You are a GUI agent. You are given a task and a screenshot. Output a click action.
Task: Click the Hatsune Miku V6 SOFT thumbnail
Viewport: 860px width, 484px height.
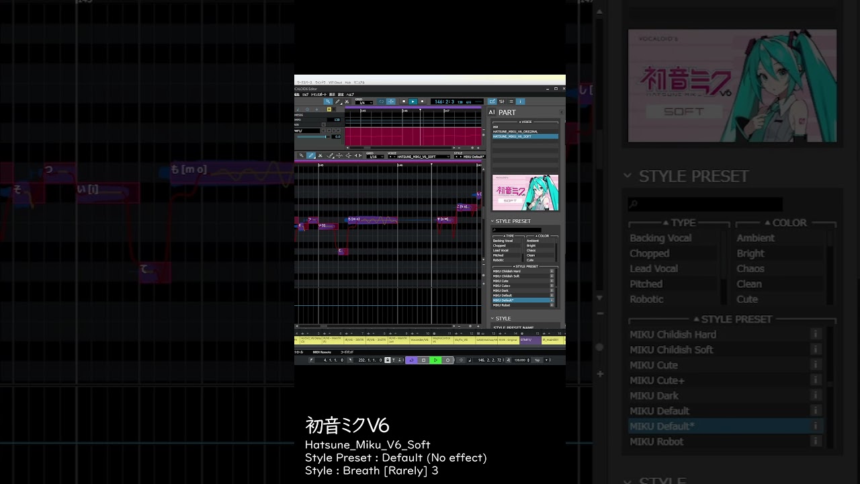point(525,192)
